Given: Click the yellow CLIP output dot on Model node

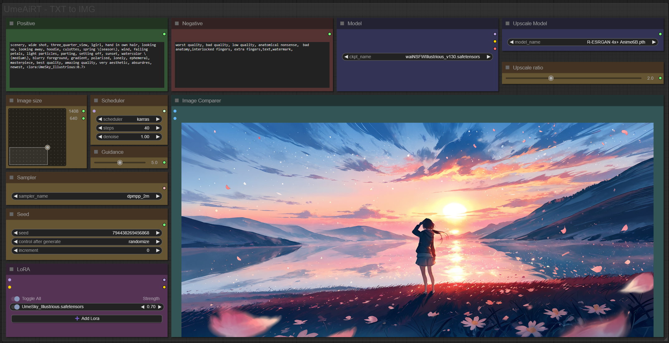Looking at the screenshot, I should 495,41.
